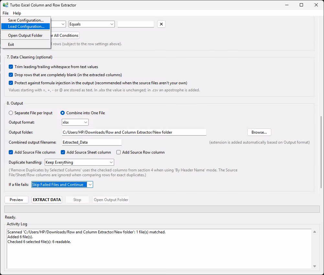Viewport: 324px width, 275px height.
Task: Click the Combined output filename field
Action: click(92, 142)
